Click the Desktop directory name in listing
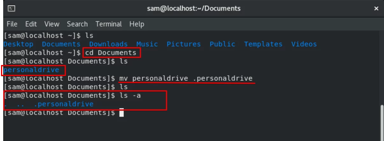This screenshot has width=384, height=141. tap(18, 44)
